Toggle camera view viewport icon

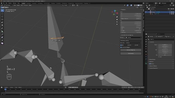(117, 22)
